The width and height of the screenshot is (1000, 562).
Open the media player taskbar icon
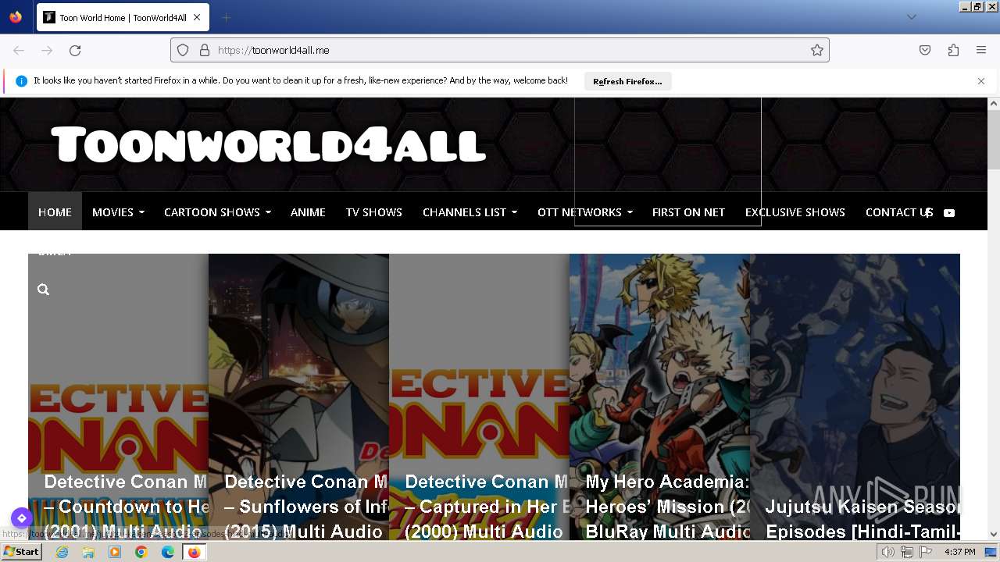115,552
